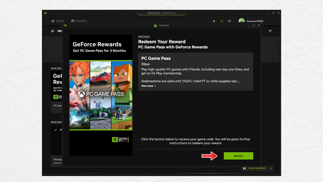Viewport: 323px width, 182px height.
Task: Click the NVIDIA logo in main window titlebar
Action: [x=45, y=13]
